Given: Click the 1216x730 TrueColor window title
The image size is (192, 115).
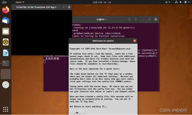Looking at the screenshot, I should click(x=36, y=7).
